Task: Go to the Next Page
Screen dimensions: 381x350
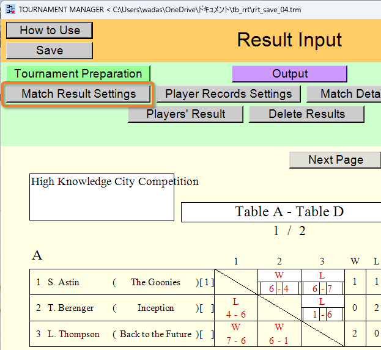Action: tap(335, 160)
